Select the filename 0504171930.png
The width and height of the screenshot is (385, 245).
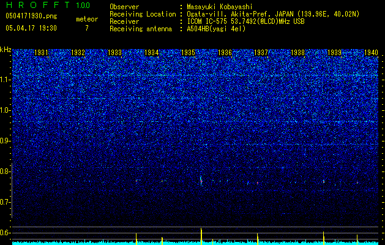31,16
